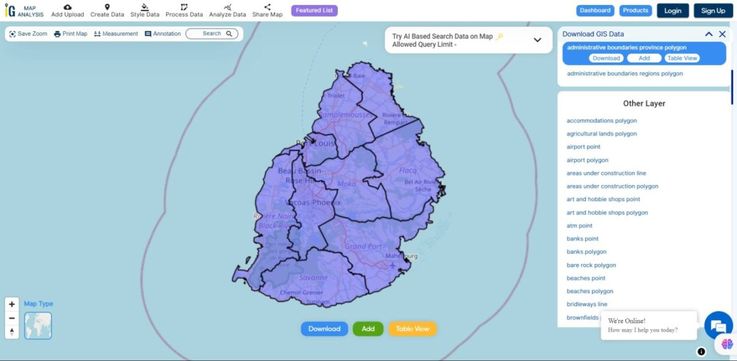Close the Download GIS Data panel
This screenshot has height=361, width=737.
[722, 34]
